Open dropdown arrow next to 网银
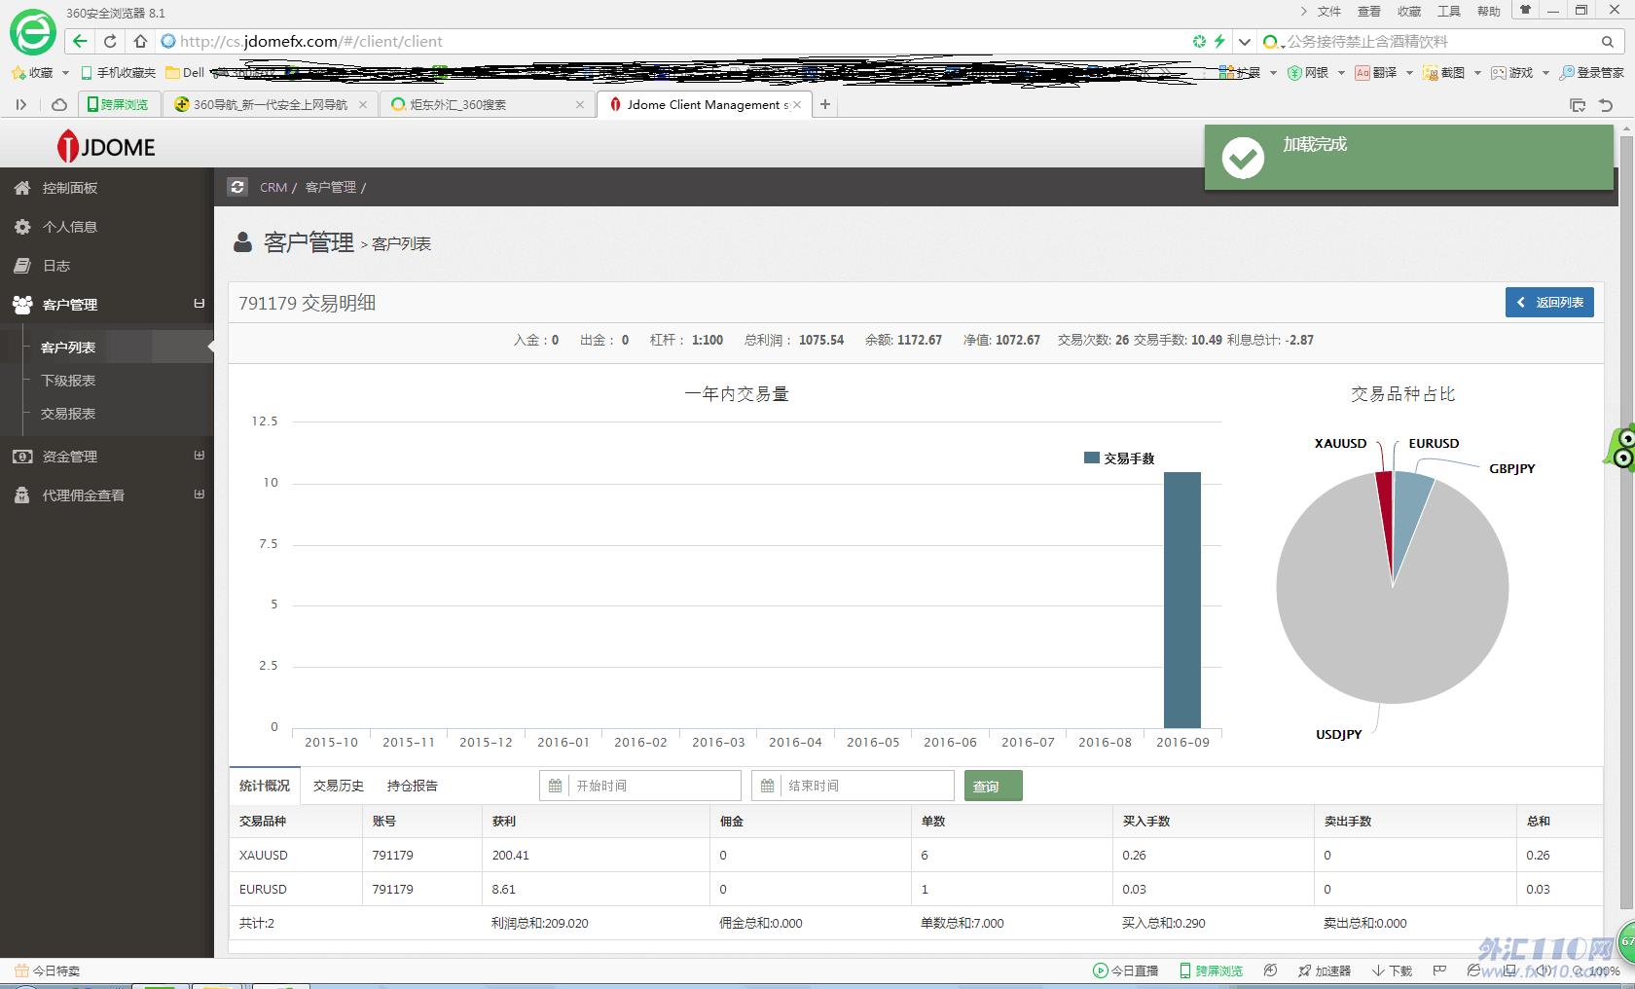1635x989 pixels. pos(1341,73)
